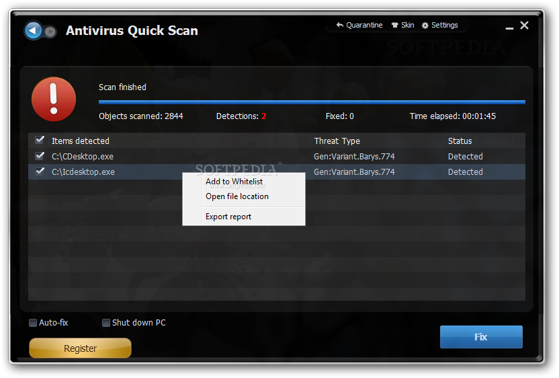559x378 pixels.
Task: Click the blue scan progress bar
Action: click(312, 102)
